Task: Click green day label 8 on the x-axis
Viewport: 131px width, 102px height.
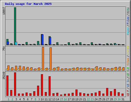Action: point(35,99)
